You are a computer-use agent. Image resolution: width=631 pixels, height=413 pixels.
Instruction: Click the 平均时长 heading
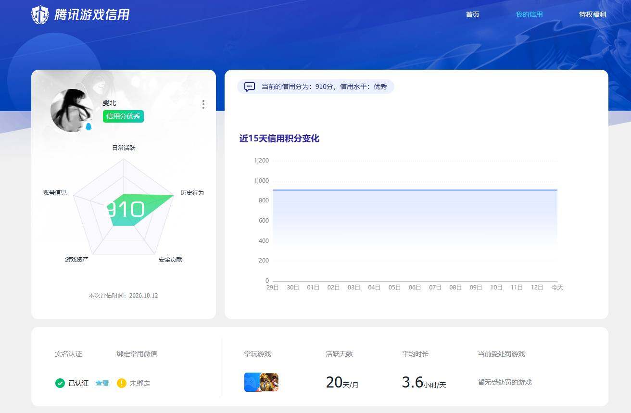click(x=415, y=354)
